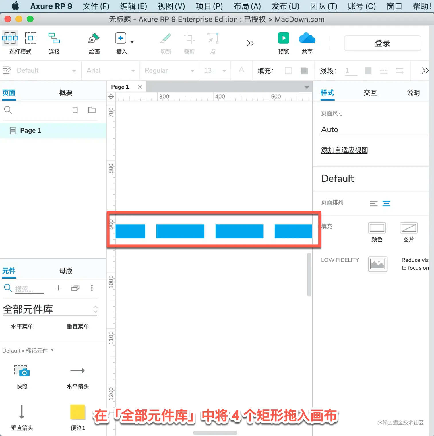The width and height of the screenshot is (434, 436).
Task: Choose the Draw pen tool
Action: (94, 38)
